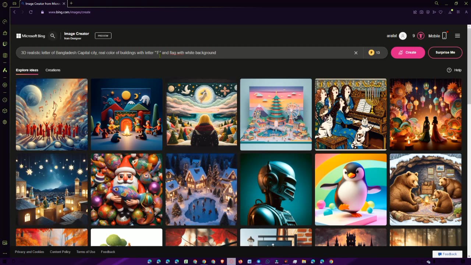Open Settings gear icon in sidebar
Screen dimensions: 471x265
[5, 122]
